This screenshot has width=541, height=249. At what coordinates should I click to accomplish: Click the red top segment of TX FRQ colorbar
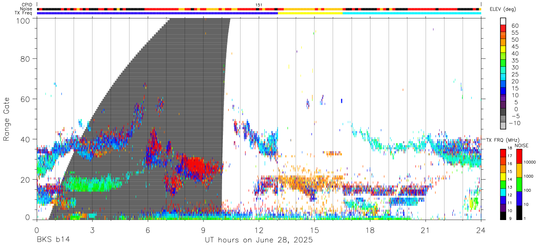(x=503, y=153)
